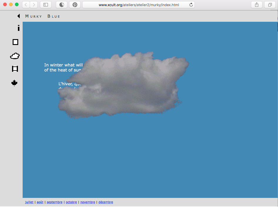Open the août link
This screenshot has height=207, width=278.
[40, 202]
